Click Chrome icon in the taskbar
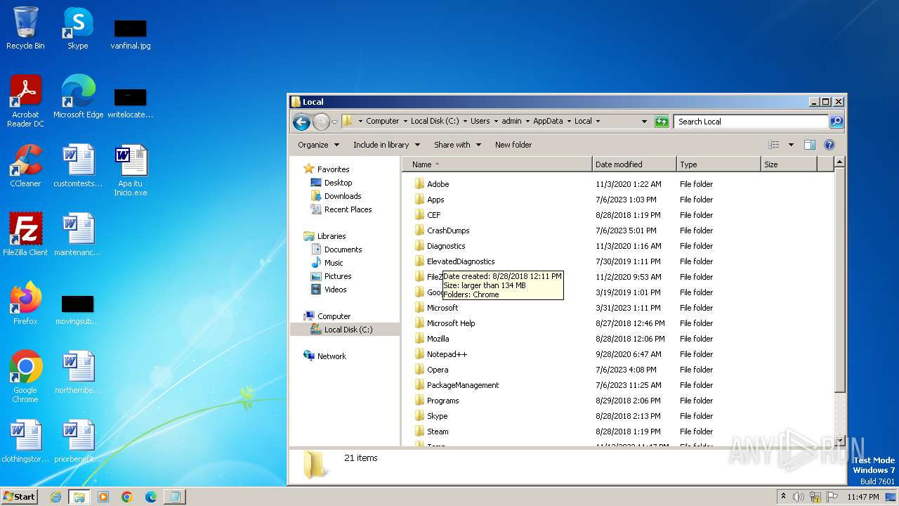This screenshot has height=506, width=899. pyautogui.click(x=127, y=497)
